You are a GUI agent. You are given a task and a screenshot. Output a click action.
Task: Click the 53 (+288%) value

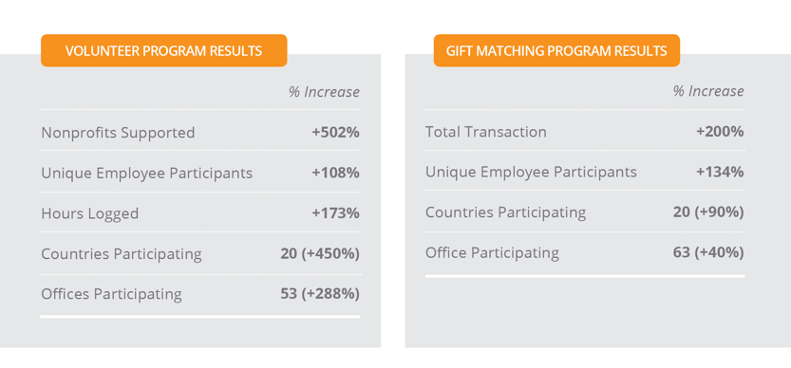320,294
